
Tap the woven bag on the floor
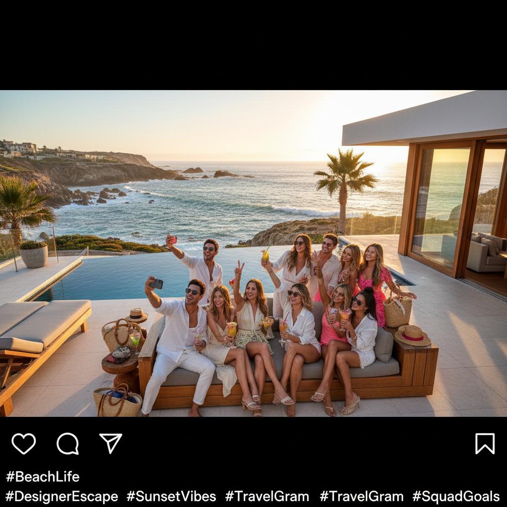pos(118,401)
